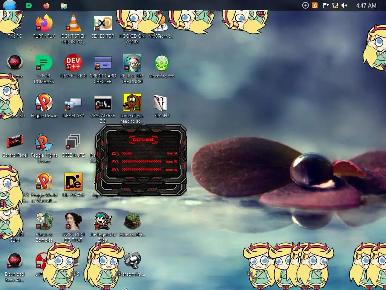Open Plants vs Zombies shortcut
This screenshot has height=290, width=386.
pos(44,227)
